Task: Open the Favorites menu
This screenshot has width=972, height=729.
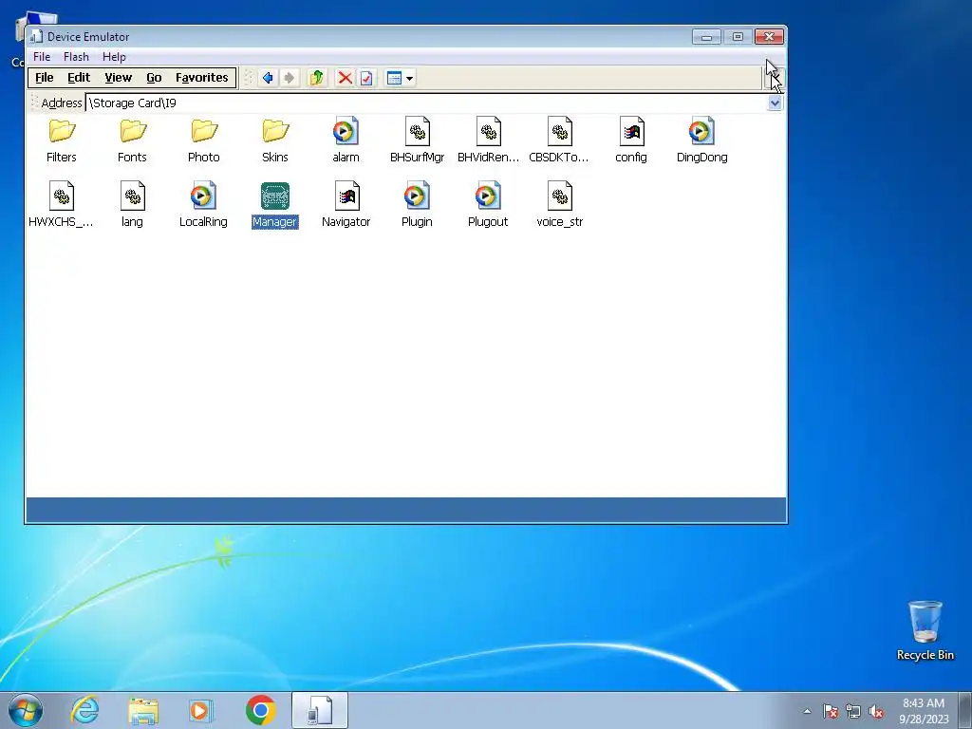Action: click(x=201, y=78)
